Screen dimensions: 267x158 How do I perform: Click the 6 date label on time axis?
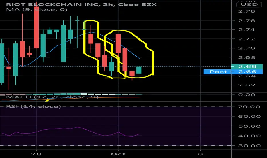tap(201, 154)
